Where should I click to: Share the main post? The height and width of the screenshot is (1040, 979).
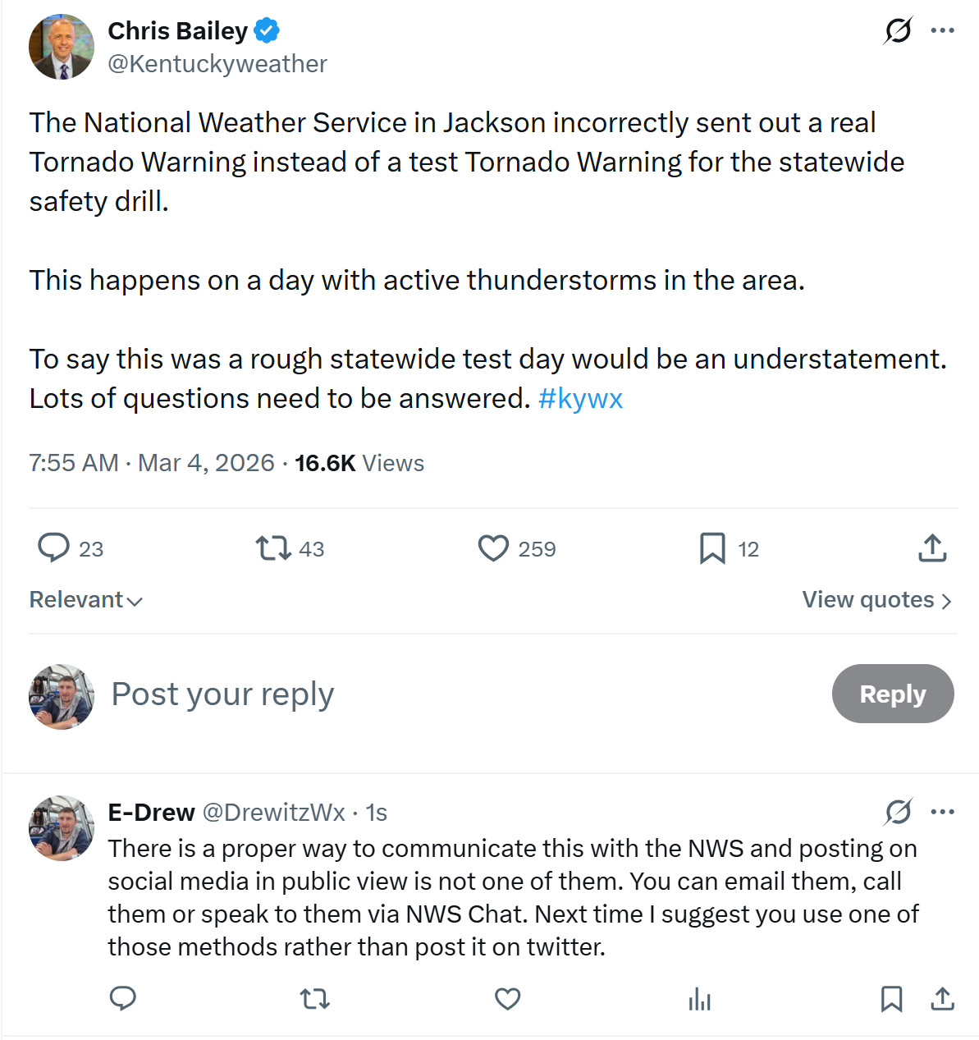pos(932,547)
